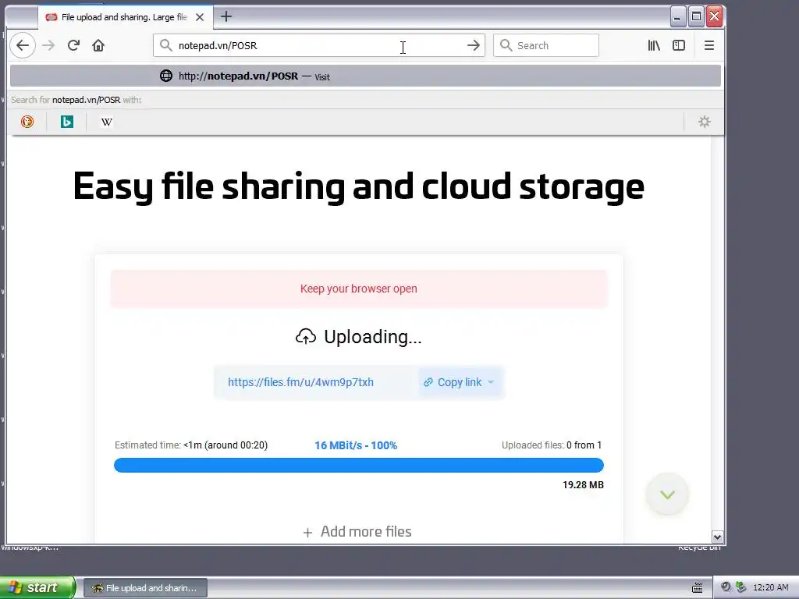This screenshot has height=599, width=799.
Task: Click the green chevron-down round button
Action: (667, 494)
